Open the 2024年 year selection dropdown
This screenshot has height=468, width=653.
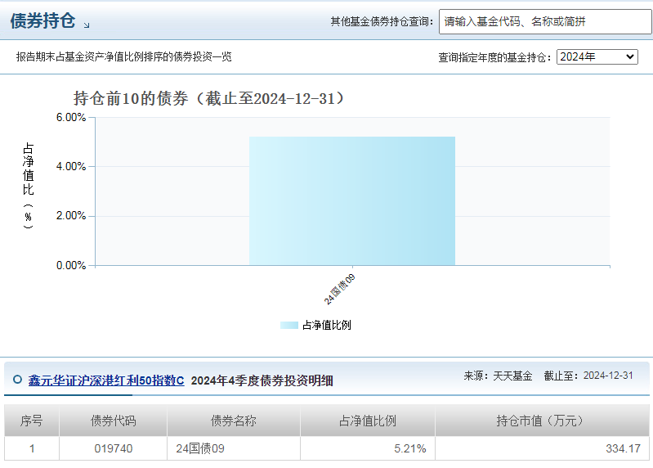click(597, 56)
